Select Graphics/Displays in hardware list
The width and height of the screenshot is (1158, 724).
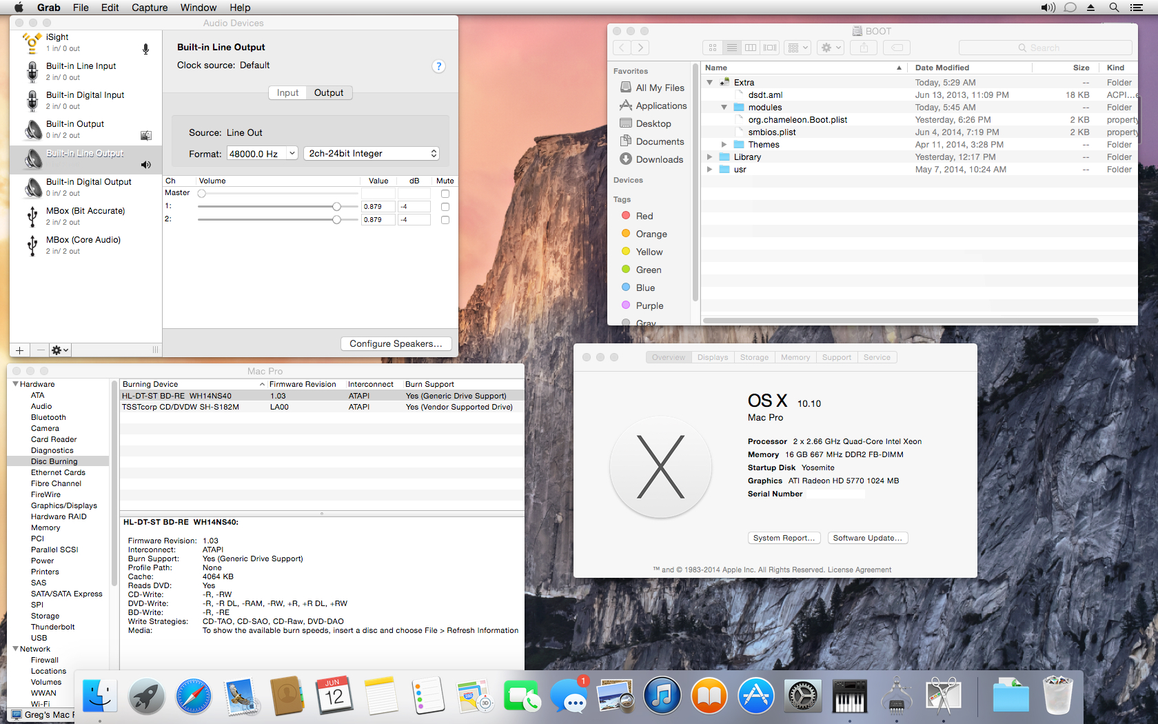[x=63, y=505]
